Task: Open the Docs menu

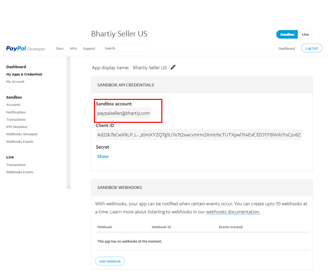Action: (x=60, y=48)
